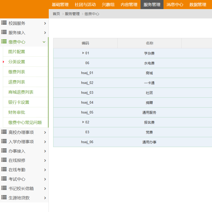Expand 在线考勤 submenu arrow
This screenshot has height=212, width=212.
click(45, 170)
